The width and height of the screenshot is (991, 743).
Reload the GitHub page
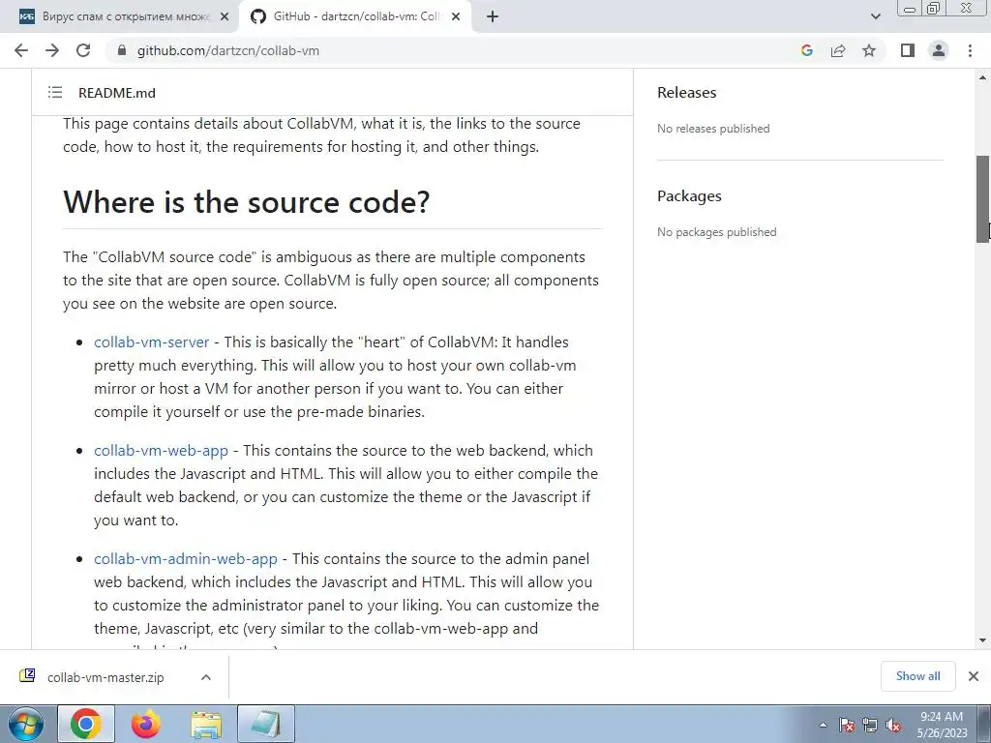coord(83,50)
